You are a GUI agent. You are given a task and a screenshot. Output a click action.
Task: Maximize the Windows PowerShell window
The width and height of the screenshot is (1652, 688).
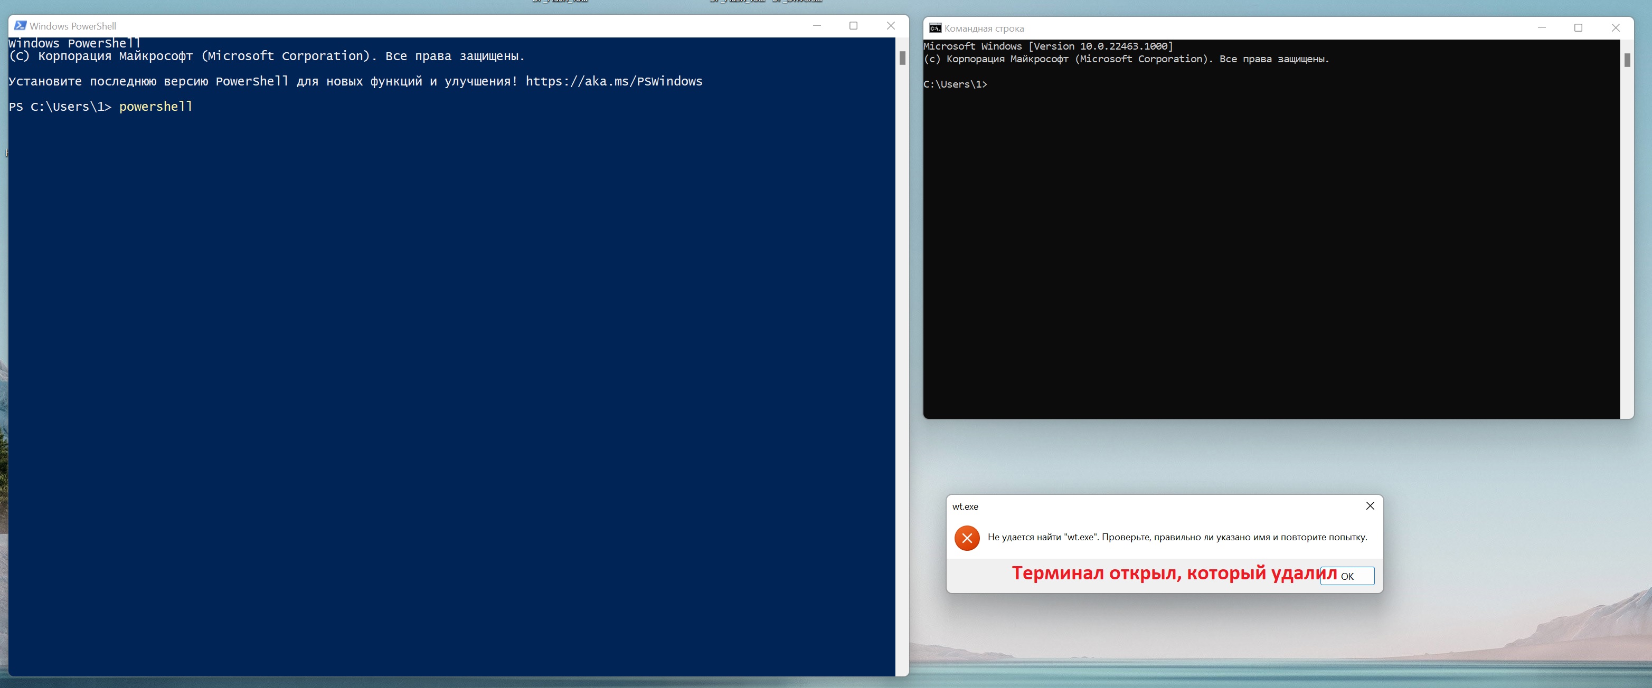(853, 26)
